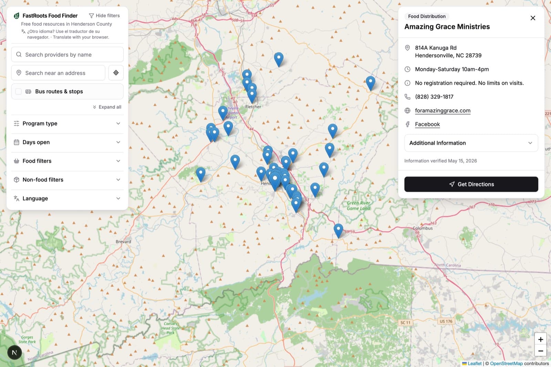This screenshot has width=551, height=367.
Task: Click the Food Distribution category tag
Action: [427, 16]
